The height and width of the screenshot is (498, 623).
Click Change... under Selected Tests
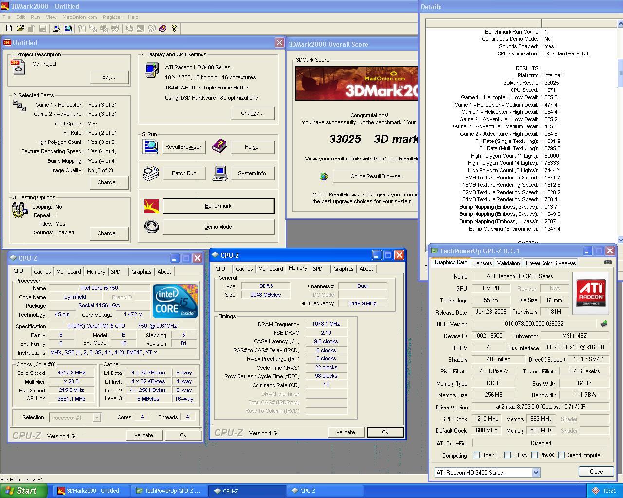[109, 182]
